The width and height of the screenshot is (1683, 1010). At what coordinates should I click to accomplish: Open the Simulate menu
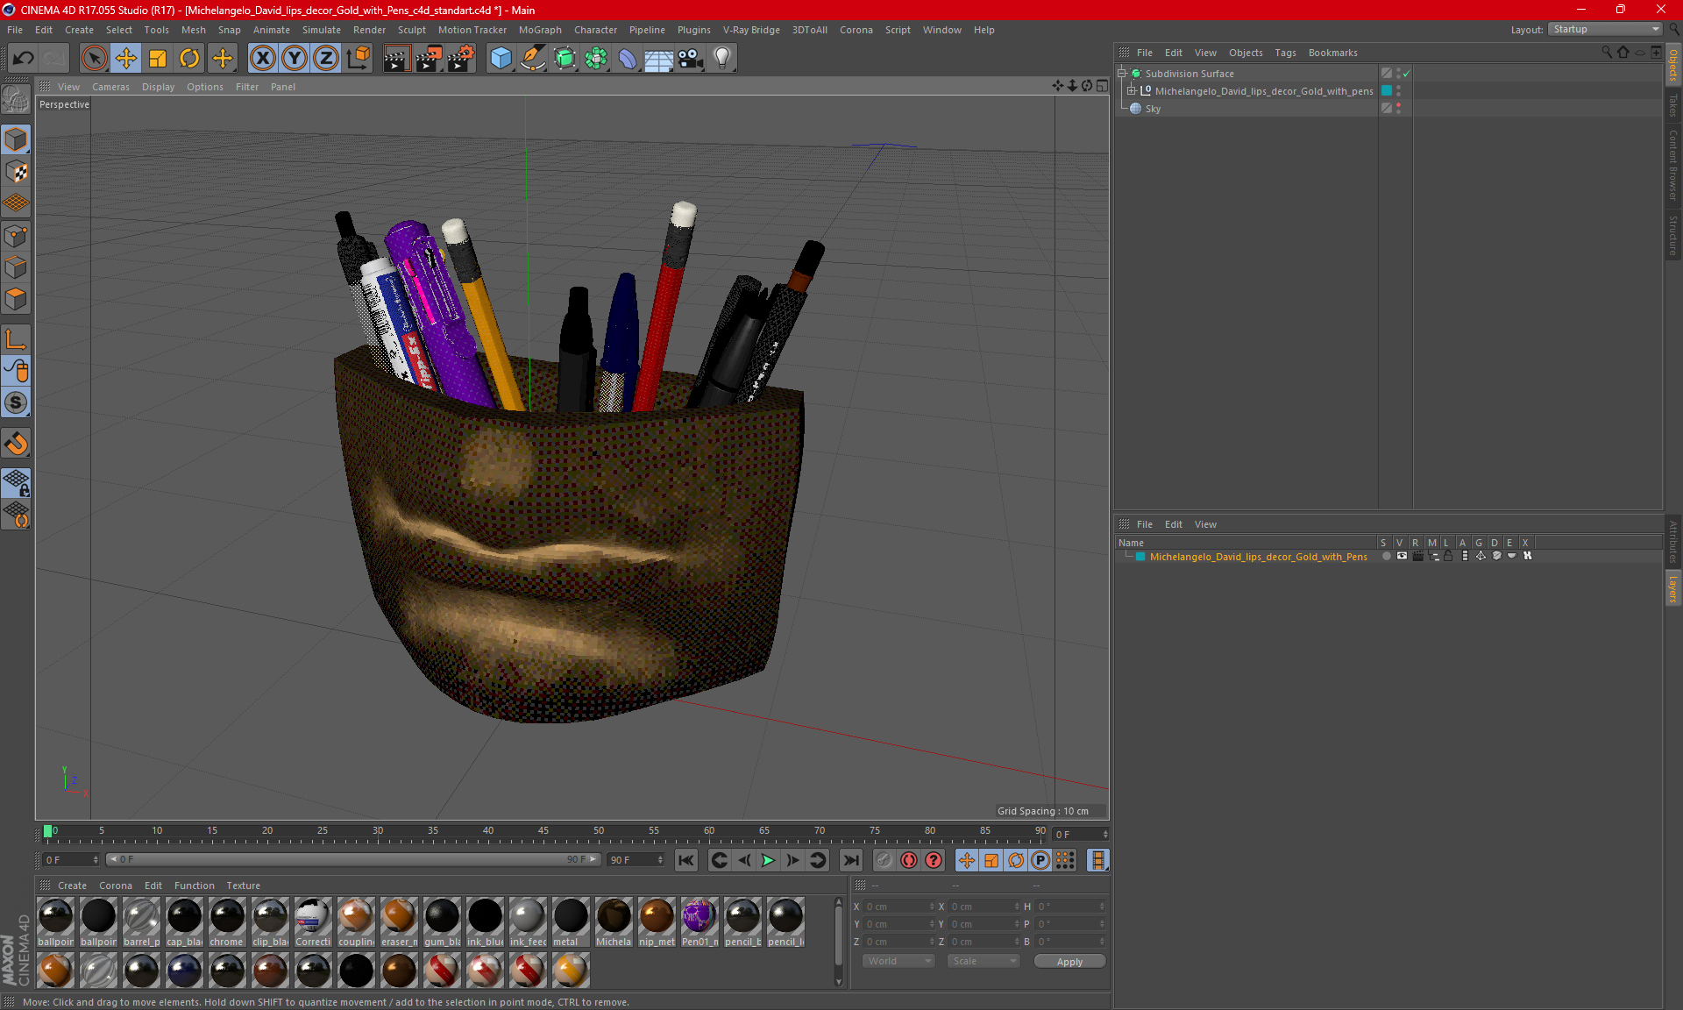point(322,30)
